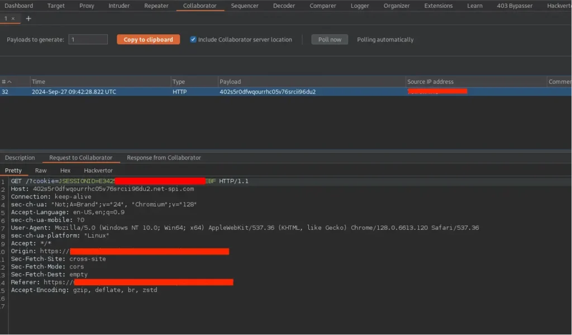Switch to Hackvertor view
Viewport: 572px width, 335px height.
pos(98,171)
